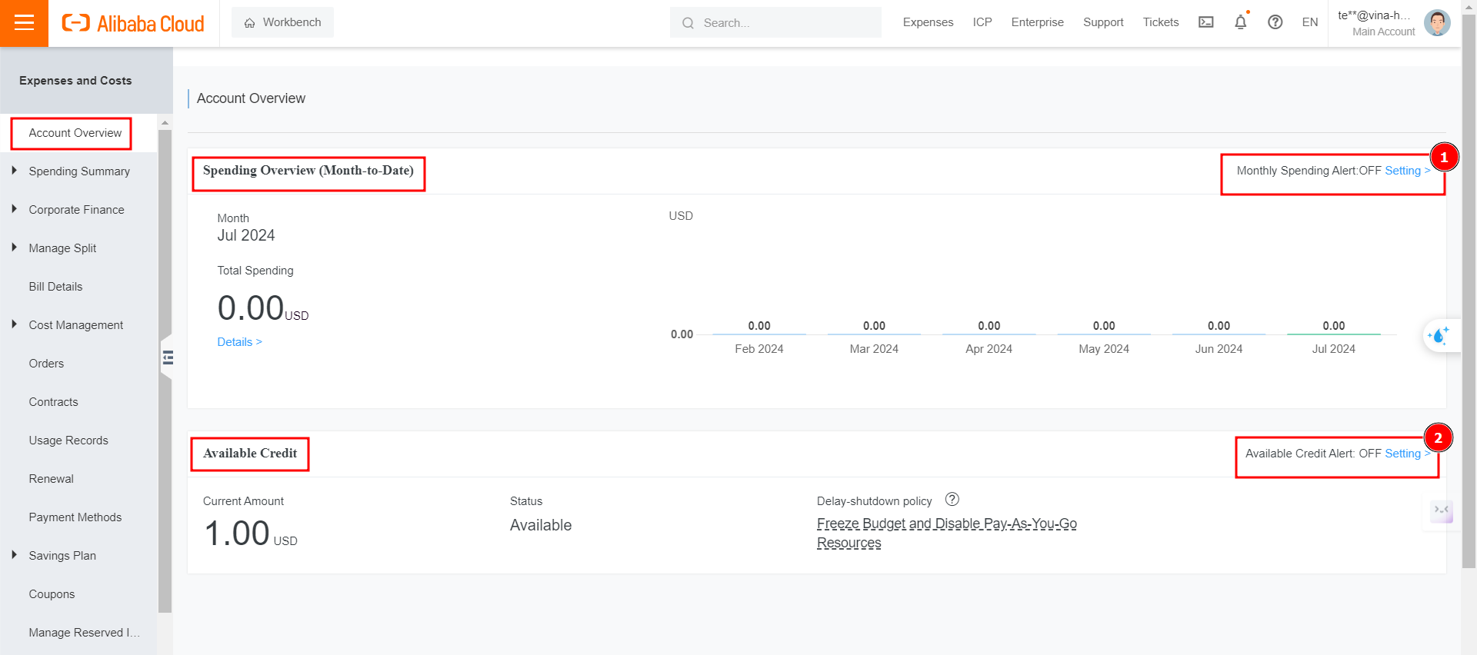Viewport: 1477px width, 655px height.
Task: Open the Cloud Shell terminal icon
Action: pos(1205,22)
